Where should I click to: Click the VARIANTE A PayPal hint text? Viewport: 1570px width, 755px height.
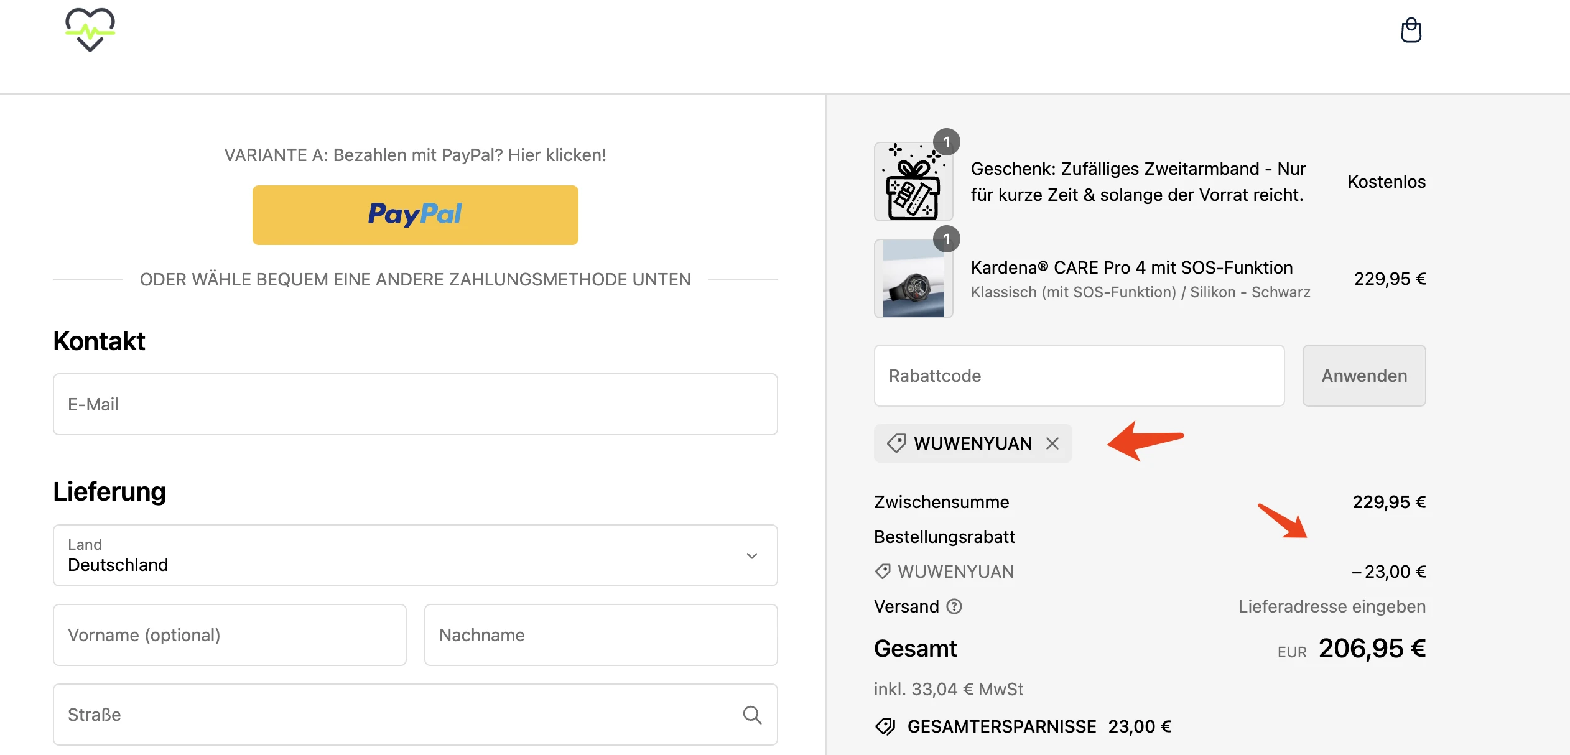click(x=415, y=155)
